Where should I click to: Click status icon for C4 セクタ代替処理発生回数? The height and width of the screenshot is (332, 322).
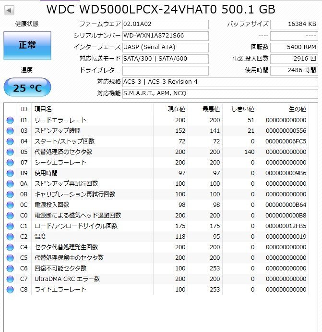click(10, 247)
